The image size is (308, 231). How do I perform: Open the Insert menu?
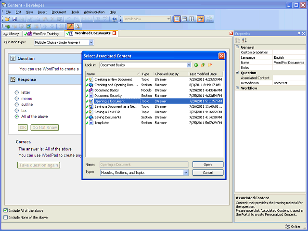click(x=42, y=12)
